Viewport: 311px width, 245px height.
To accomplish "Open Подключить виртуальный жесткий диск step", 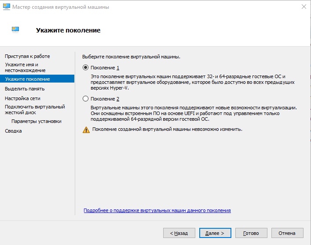I will (x=35, y=109).
